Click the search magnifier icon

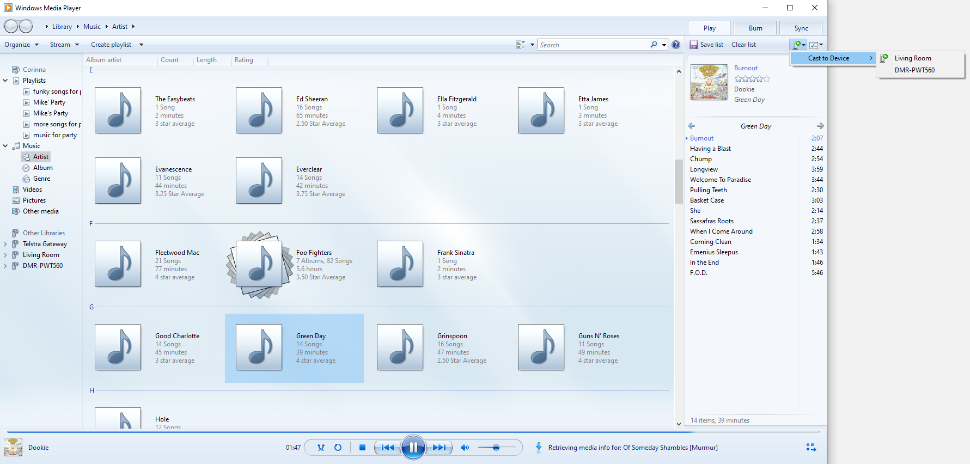click(654, 45)
